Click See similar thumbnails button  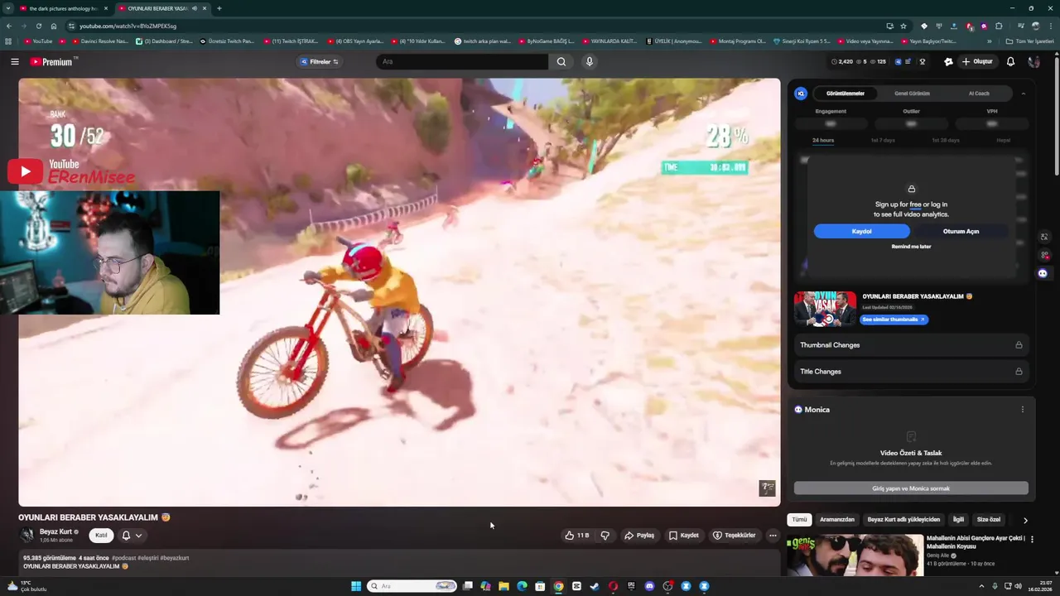point(894,320)
